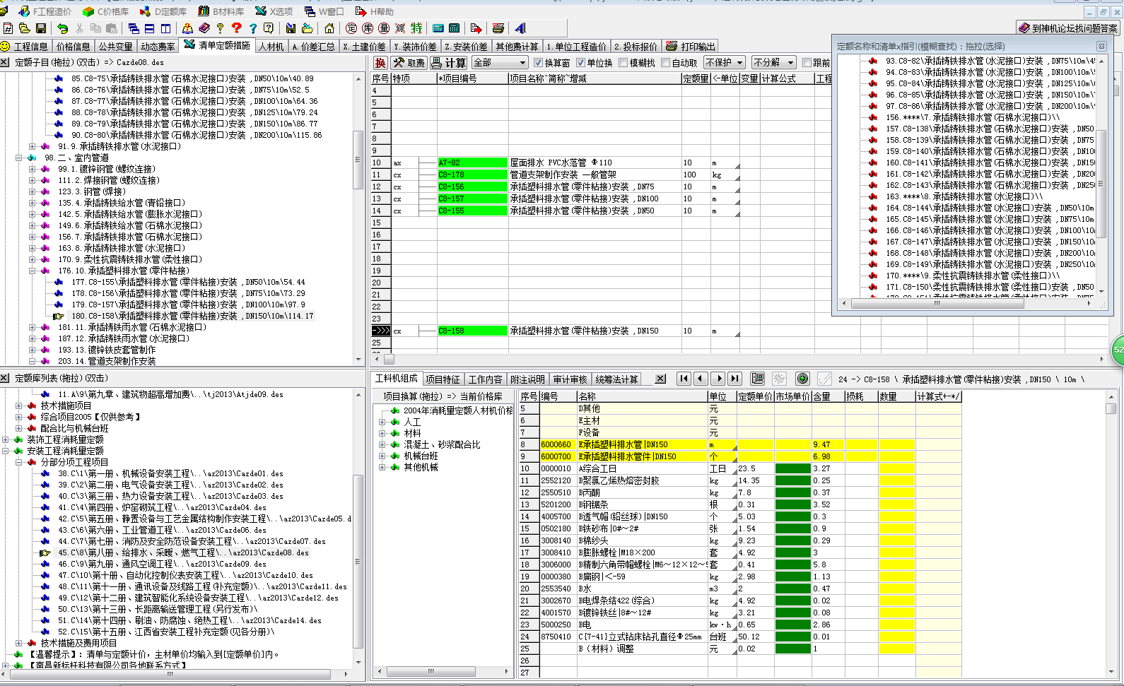Click the green undo arrow icon

(x=63, y=28)
